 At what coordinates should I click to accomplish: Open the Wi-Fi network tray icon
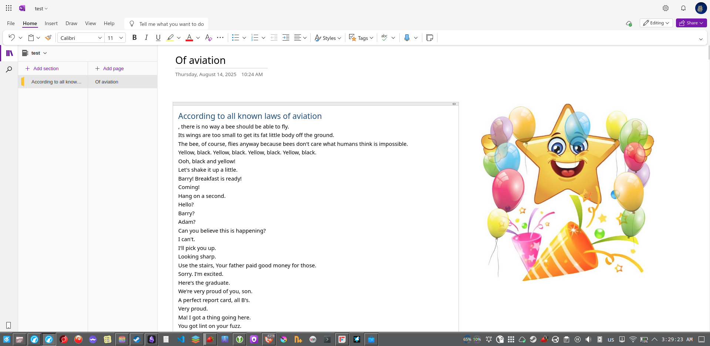(633, 339)
